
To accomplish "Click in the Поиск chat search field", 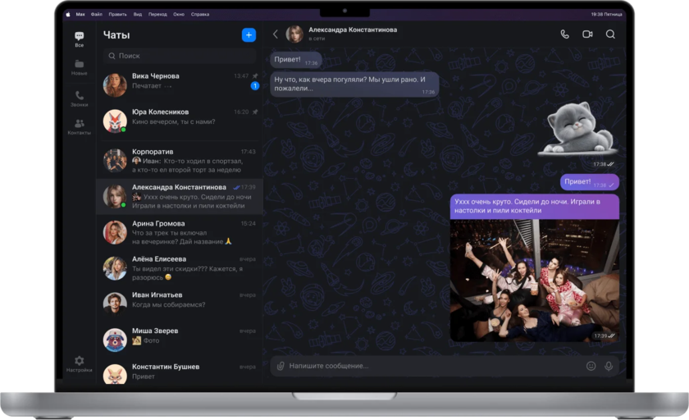I will [180, 56].
